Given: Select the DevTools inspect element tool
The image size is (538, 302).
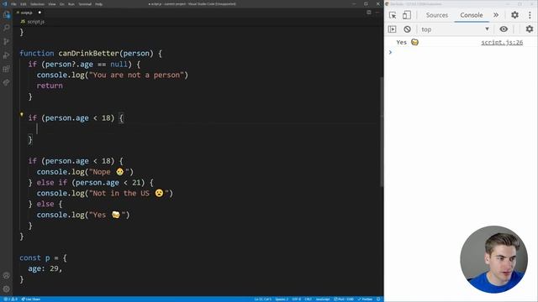Looking at the screenshot, I should point(393,15).
